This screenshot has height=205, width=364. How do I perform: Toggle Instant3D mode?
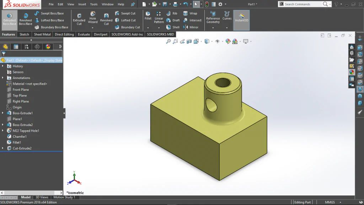coord(241,20)
